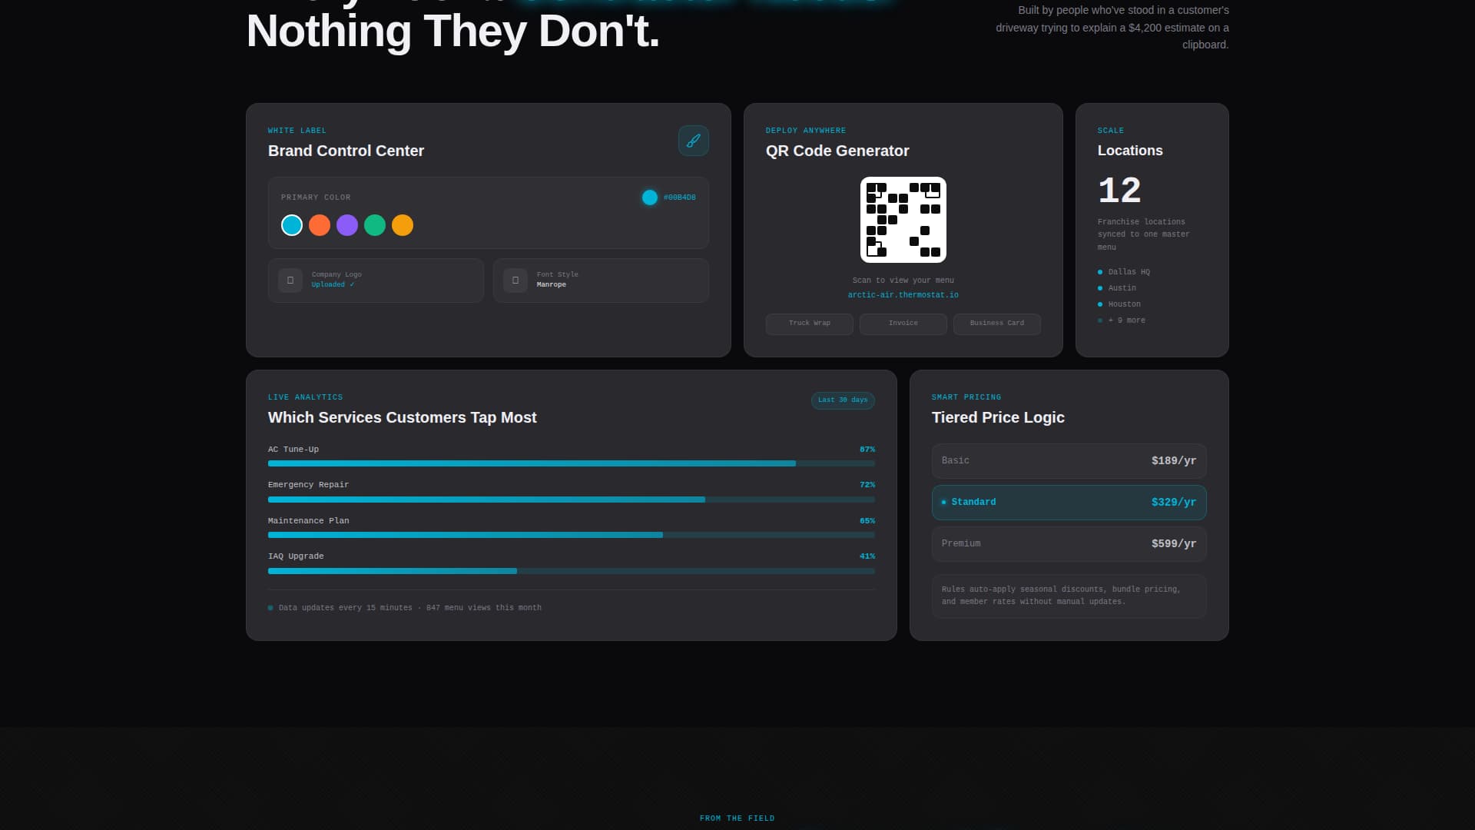Click the data updates footer note
The image size is (1475, 830).
click(405, 608)
